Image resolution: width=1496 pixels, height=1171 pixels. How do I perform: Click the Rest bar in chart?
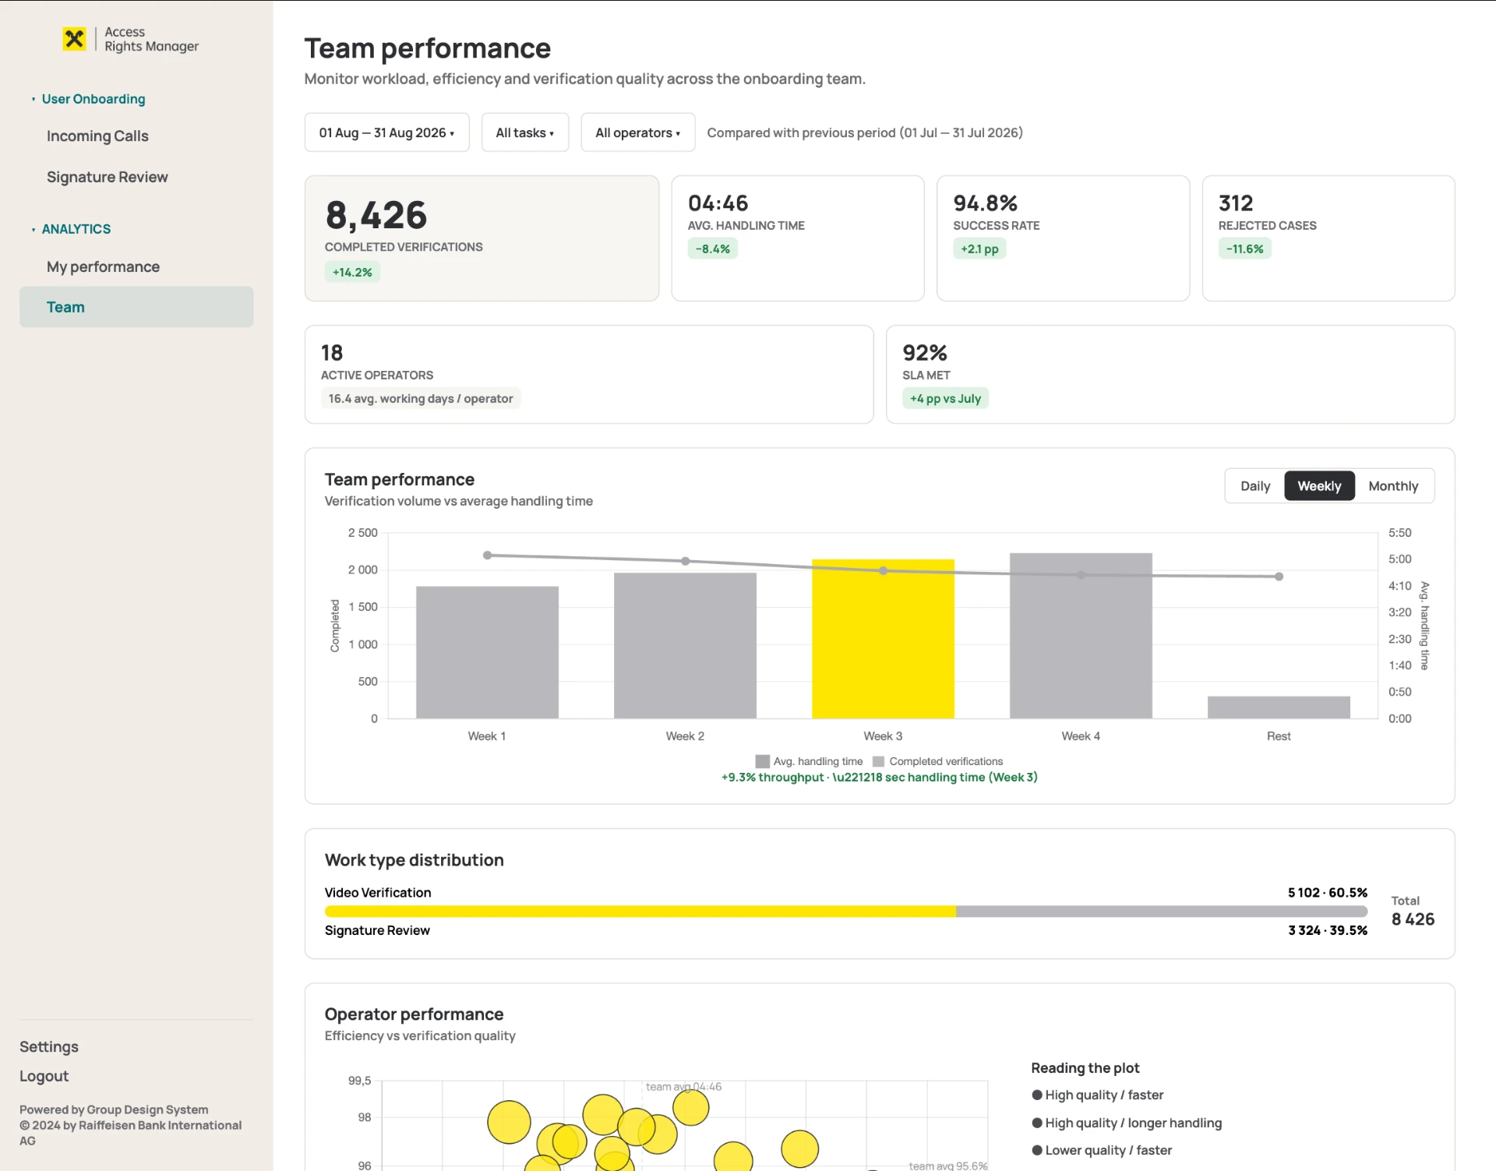pos(1279,707)
